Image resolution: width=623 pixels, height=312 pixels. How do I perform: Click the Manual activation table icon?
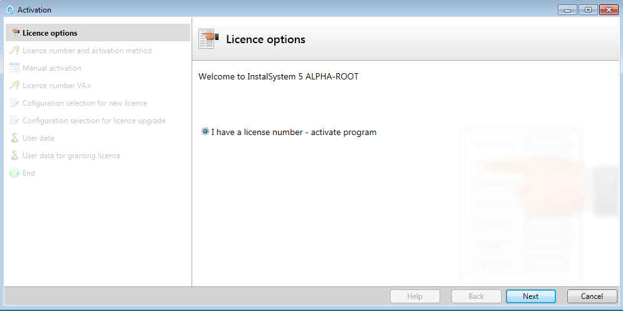coord(14,68)
